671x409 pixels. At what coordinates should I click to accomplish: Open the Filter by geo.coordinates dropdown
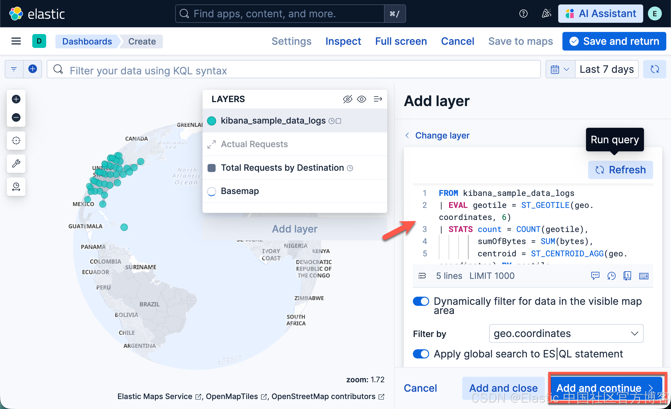tap(566, 333)
